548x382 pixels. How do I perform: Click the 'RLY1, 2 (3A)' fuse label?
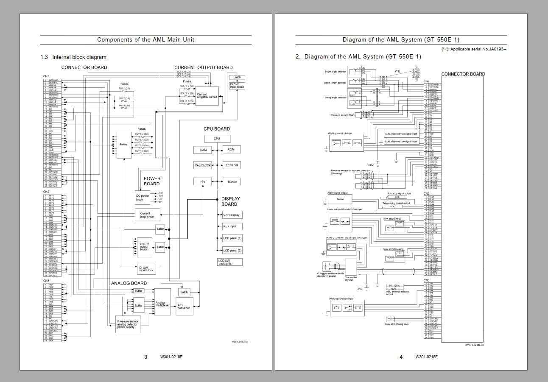(142, 134)
